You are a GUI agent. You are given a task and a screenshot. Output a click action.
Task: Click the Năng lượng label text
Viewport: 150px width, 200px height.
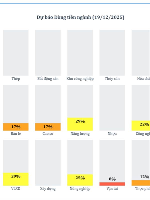click(x=80, y=134)
